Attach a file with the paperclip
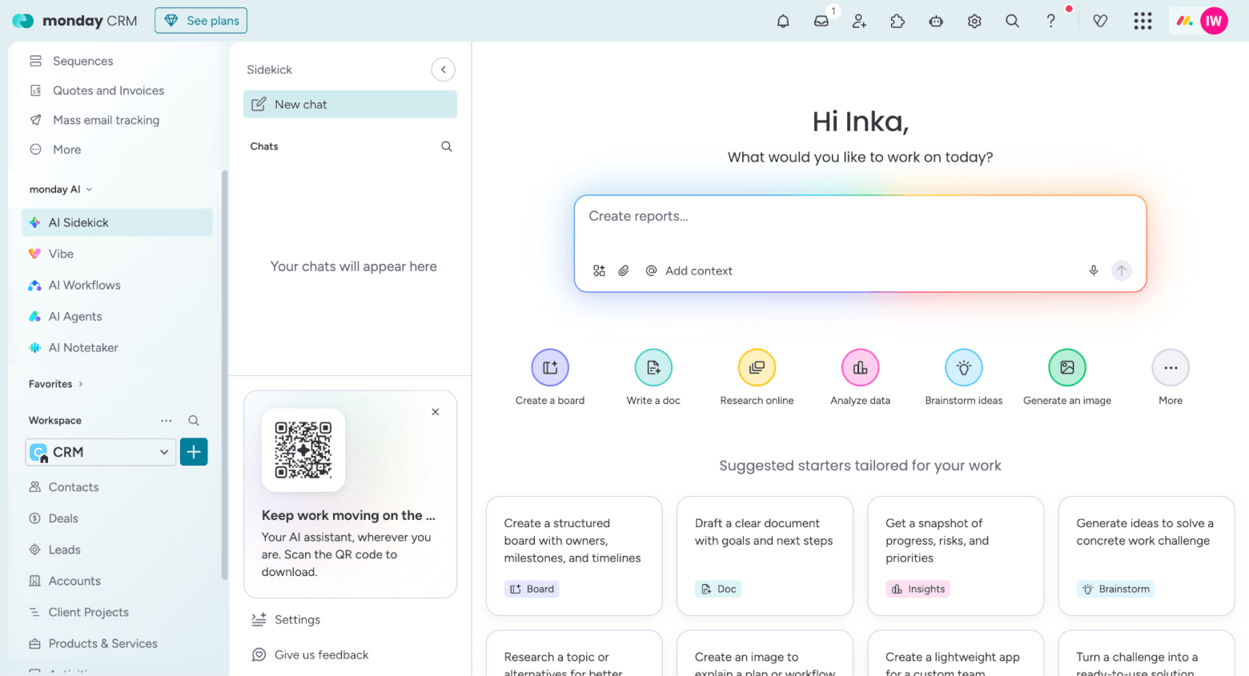 pos(624,271)
